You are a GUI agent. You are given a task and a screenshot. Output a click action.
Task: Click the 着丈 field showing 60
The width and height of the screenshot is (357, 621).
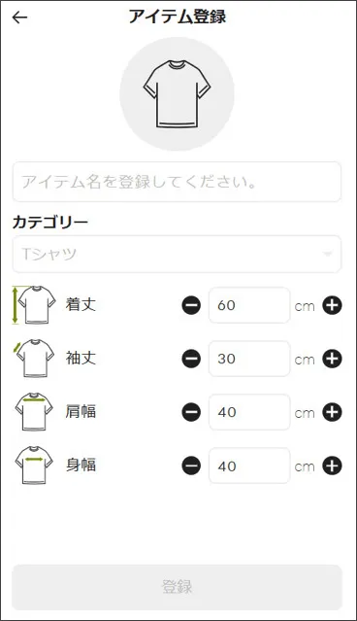point(249,305)
